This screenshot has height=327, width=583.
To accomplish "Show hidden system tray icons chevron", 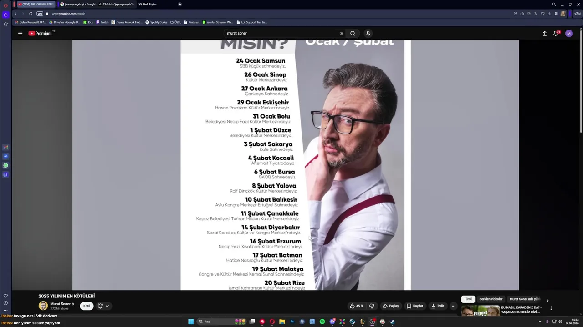I will (540, 322).
